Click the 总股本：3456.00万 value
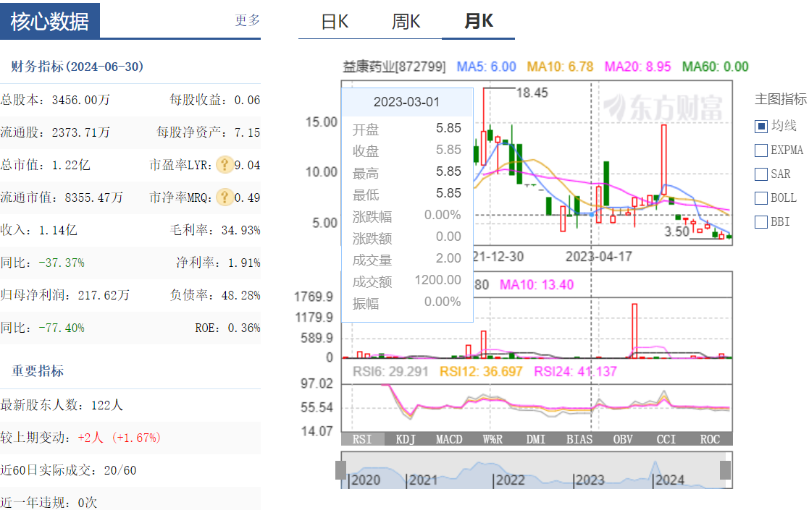 tap(55, 100)
